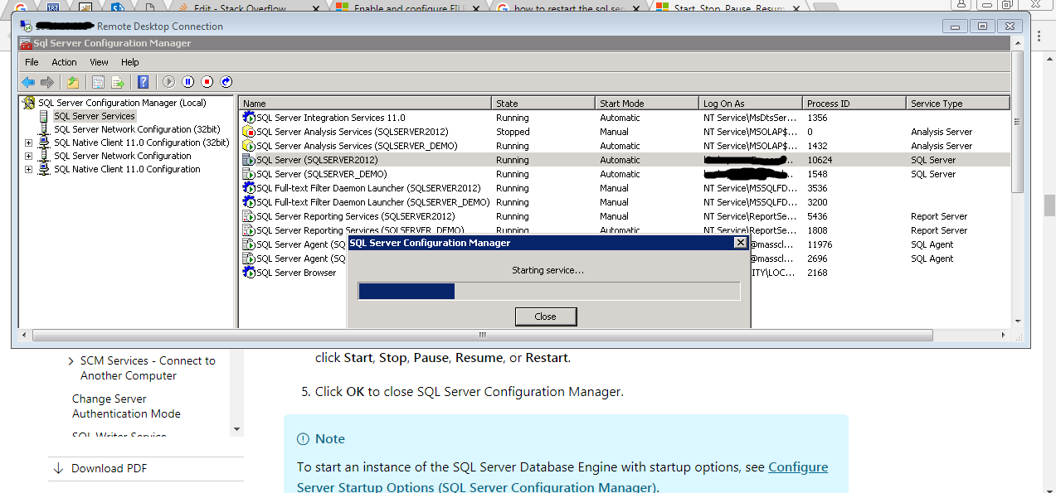The height and width of the screenshot is (493, 1056).
Task: Select the SQL Server Configuration Manager (Local) root node
Action: tap(122, 103)
